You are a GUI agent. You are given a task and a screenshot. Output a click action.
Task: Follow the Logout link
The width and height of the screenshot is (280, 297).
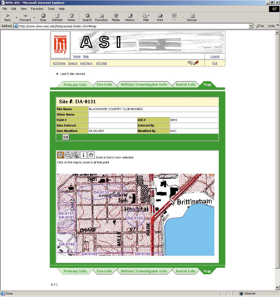click(x=215, y=56)
